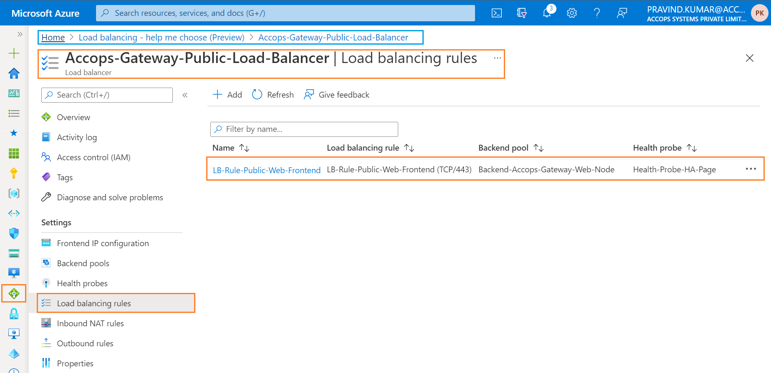Screen dimensions: 771x373
Task: Click the Create a resource plus icon
Action: 14,53
